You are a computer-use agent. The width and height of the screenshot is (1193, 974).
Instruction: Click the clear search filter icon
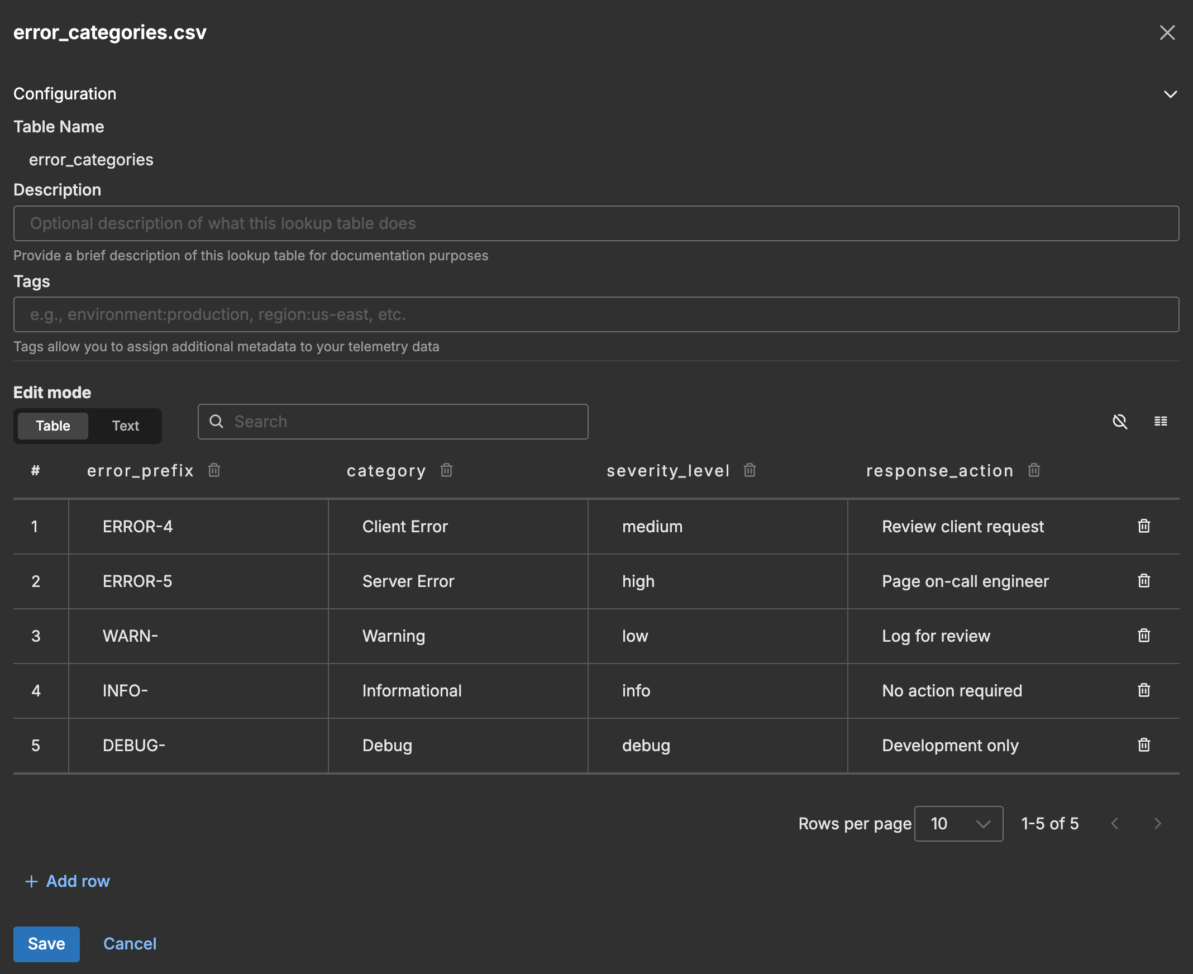point(1120,421)
